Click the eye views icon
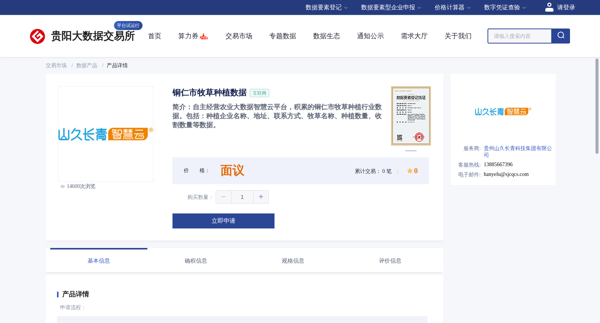Screen dimensions: 600x323 click(63, 186)
